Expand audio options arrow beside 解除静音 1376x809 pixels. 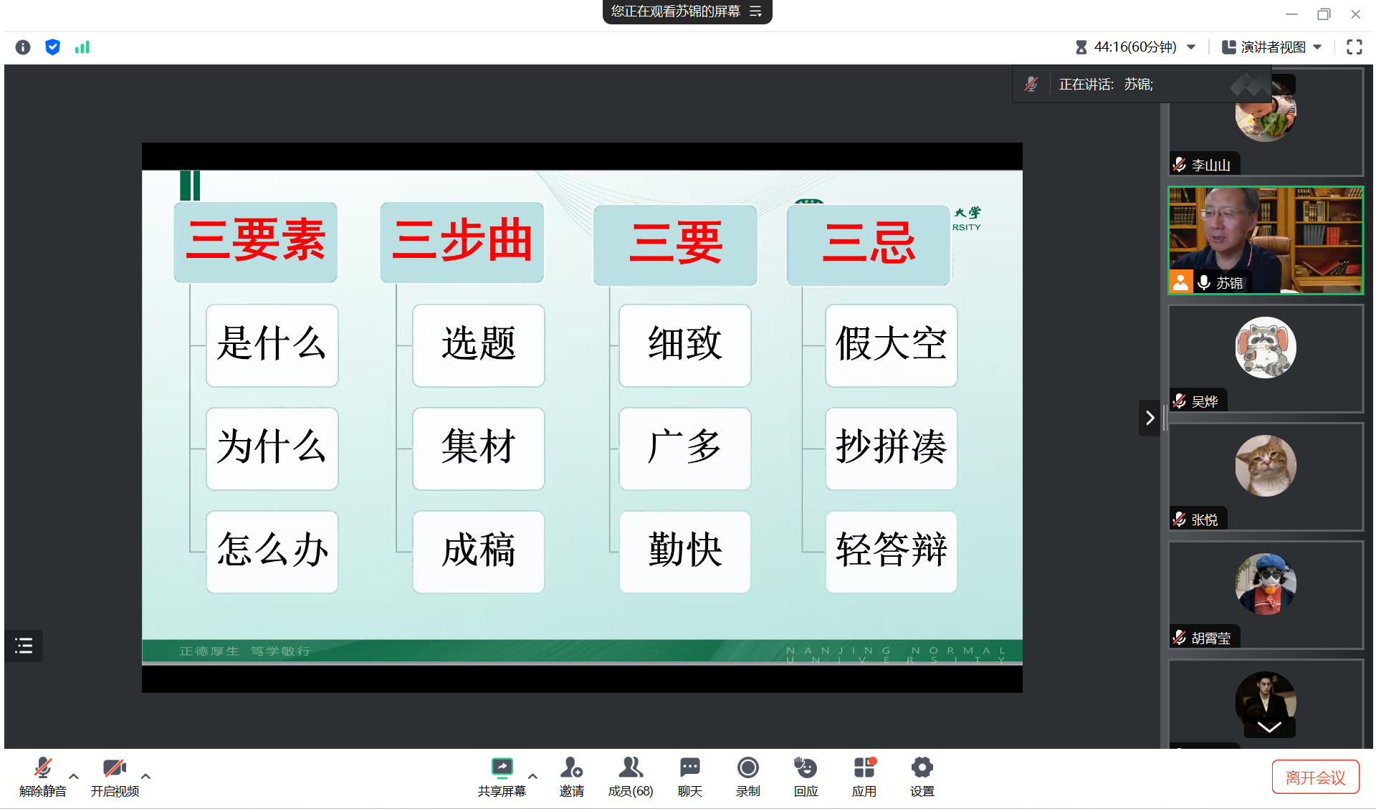click(x=74, y=776)
